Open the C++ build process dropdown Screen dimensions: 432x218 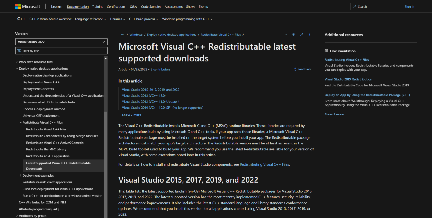[143, 19]
